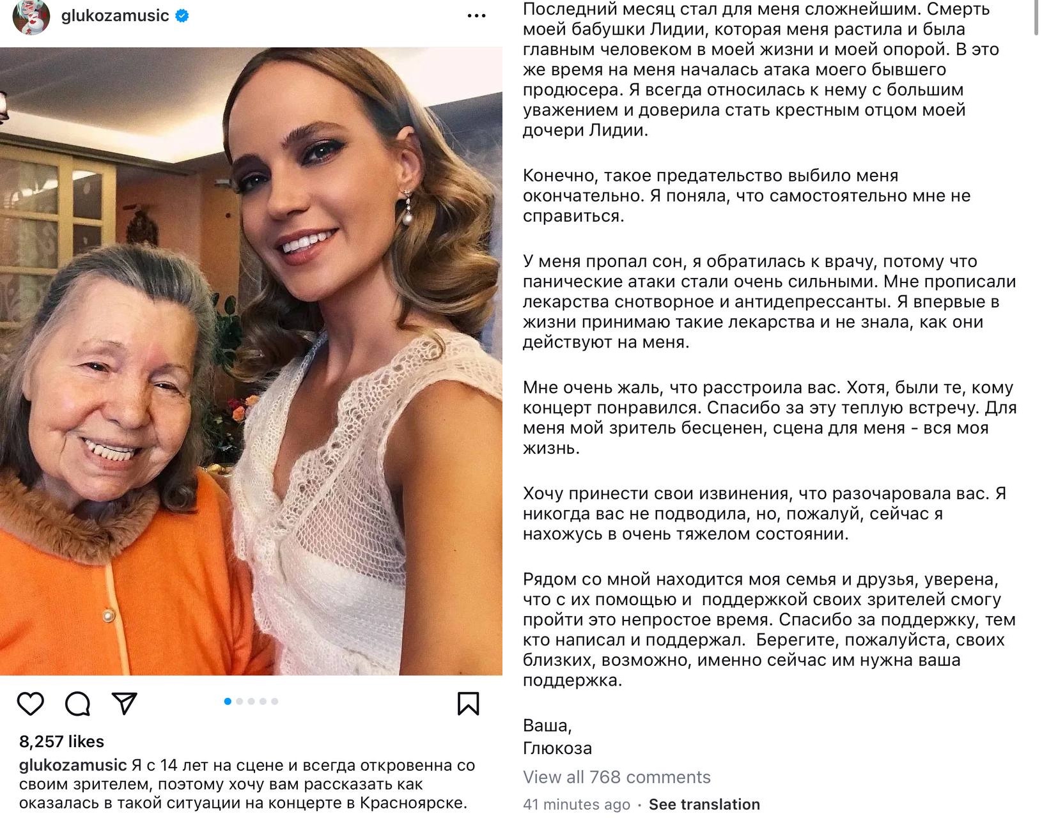Like the post with the heart icon
Screen dimensions: 1042x818
[x=30, y=703]
